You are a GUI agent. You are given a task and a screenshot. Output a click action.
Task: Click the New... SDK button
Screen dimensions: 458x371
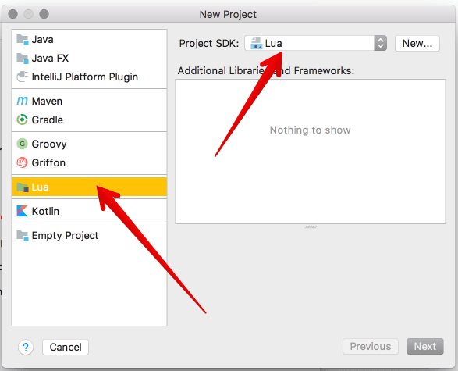417,43
